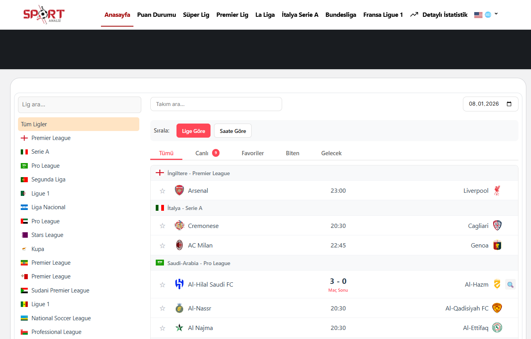The height and width of the screenshot is (339, 531).
Task: Sort matches with Lige Göre button
Action: (193, 131)
